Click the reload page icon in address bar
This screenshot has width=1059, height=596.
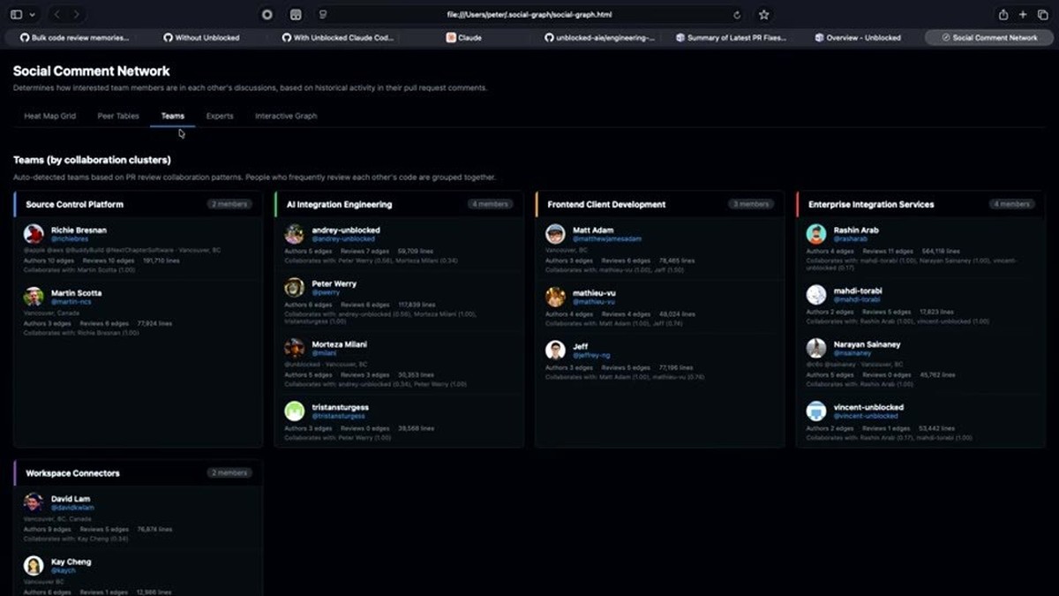coord(737,15)
